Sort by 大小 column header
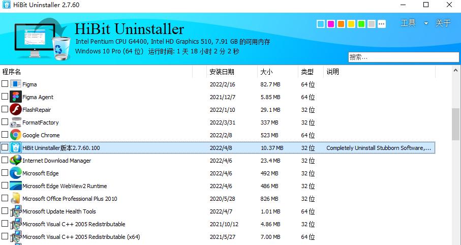 (x=278, y=72)
